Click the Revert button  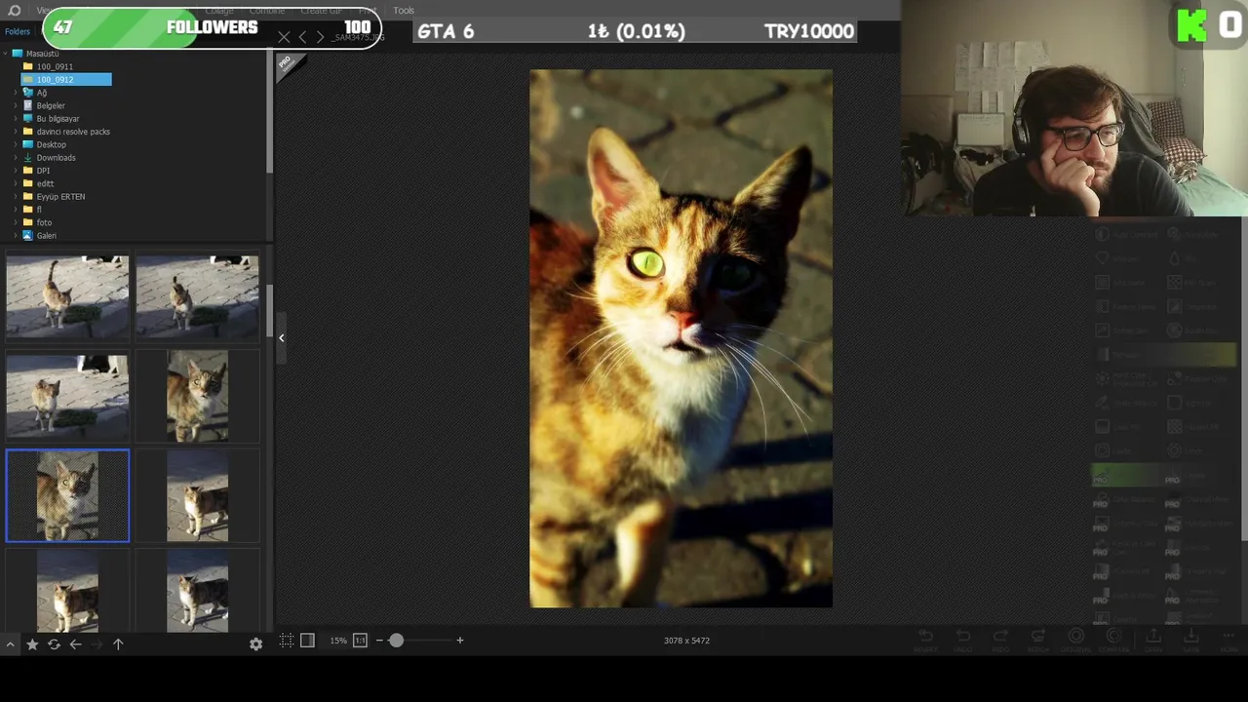925,641
